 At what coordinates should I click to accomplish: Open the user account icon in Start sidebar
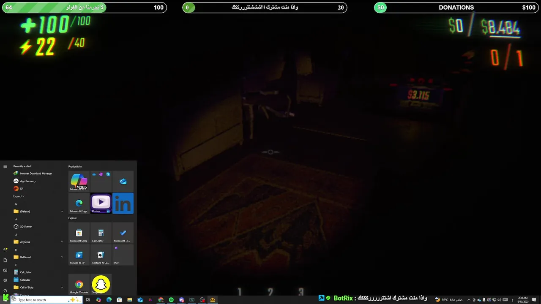pyautogui.click(x=5, y=250)
